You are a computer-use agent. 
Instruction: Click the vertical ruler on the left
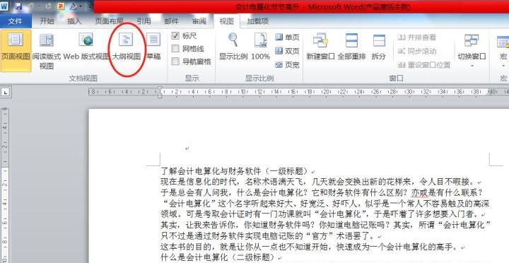[4, 185]
